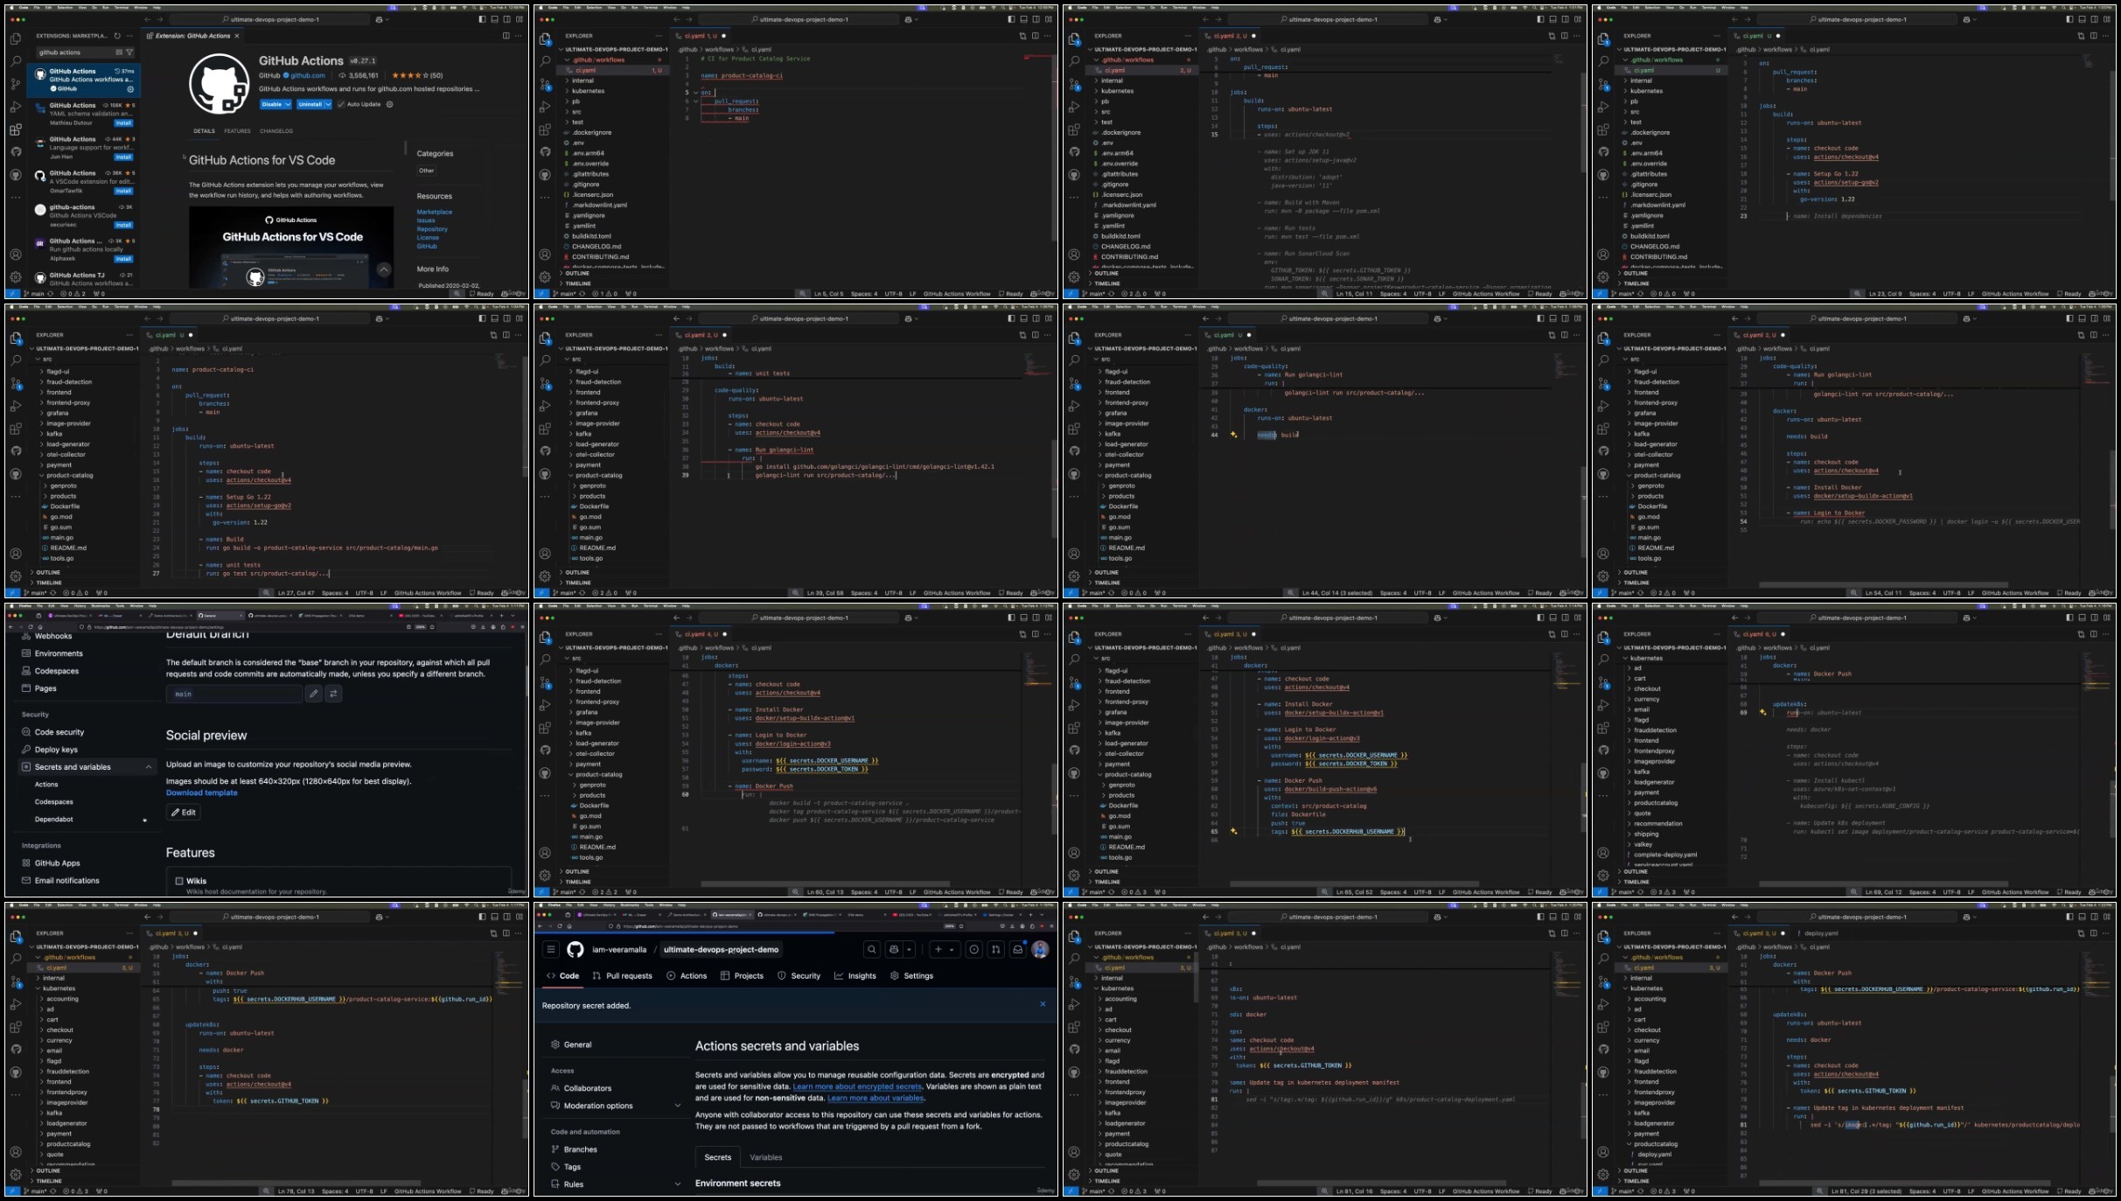Image resolution: width=2121 pixels, height=1201 pixels.
Task: Switch to the Variables tab beside Secrets
Action: 766,1157
